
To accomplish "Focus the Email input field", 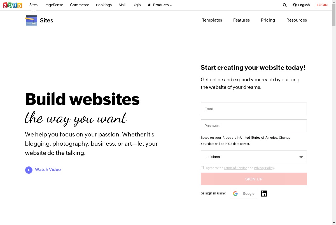I will pyautogui.click(x=254, y=109).
